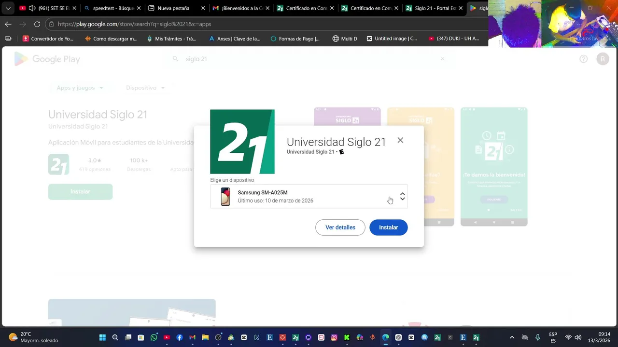The width and height of the screenshot is (618, 347).
Task: Open Wi-Fi network settings
Action: 568,337
